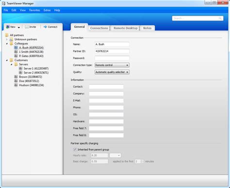
Task: Select P. Gates (436970143) entry
Action: pyautogui.click(x=31, y=56)
